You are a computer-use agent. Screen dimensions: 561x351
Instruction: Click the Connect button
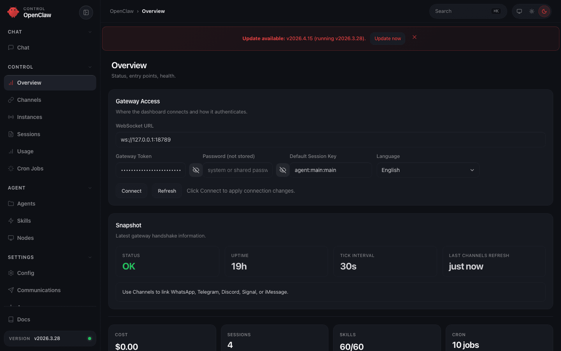131,191
